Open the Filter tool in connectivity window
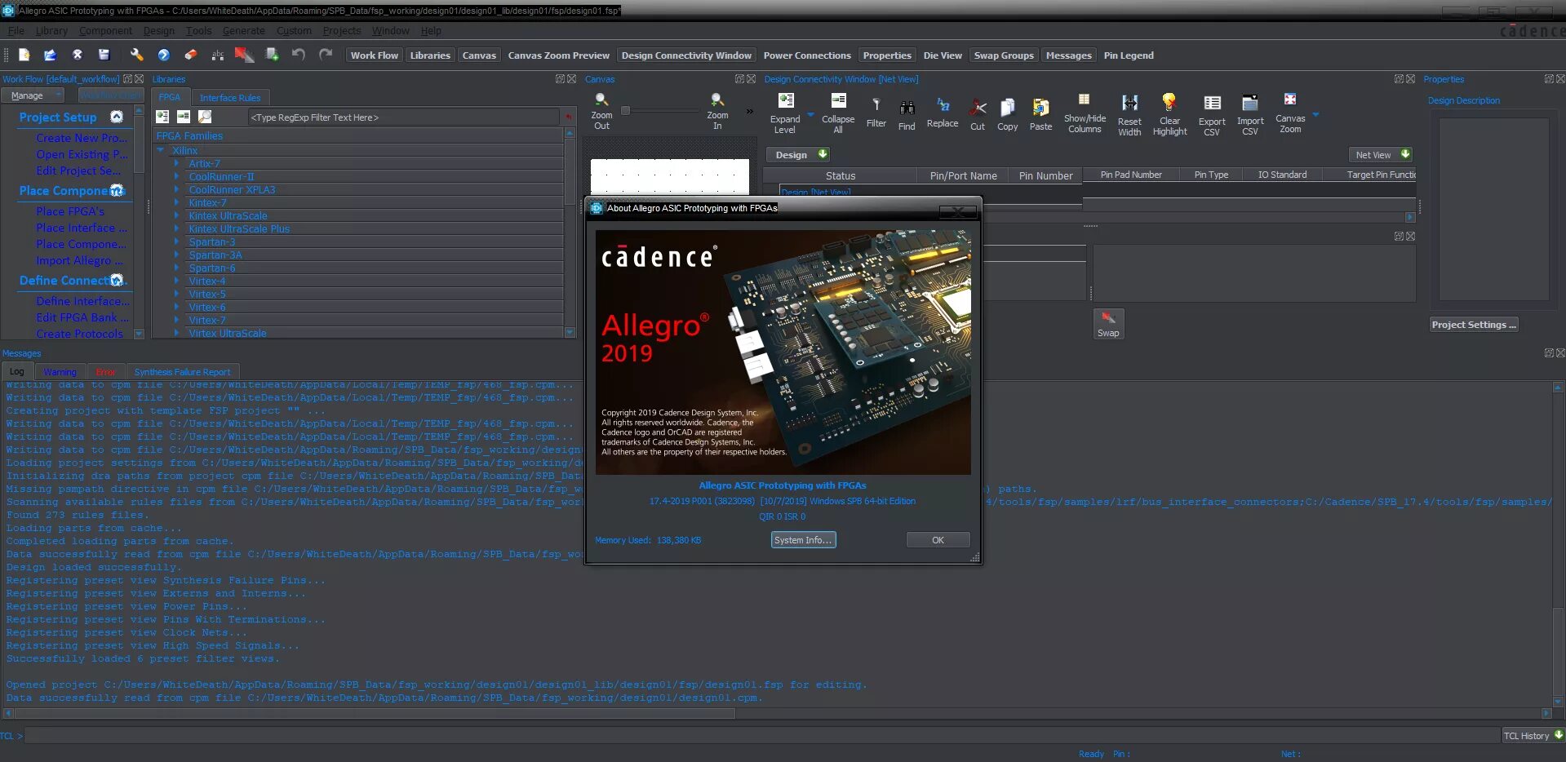 876,113
